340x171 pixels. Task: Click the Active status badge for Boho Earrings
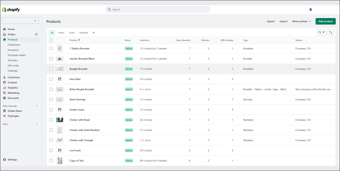click(x=129, y=100)
